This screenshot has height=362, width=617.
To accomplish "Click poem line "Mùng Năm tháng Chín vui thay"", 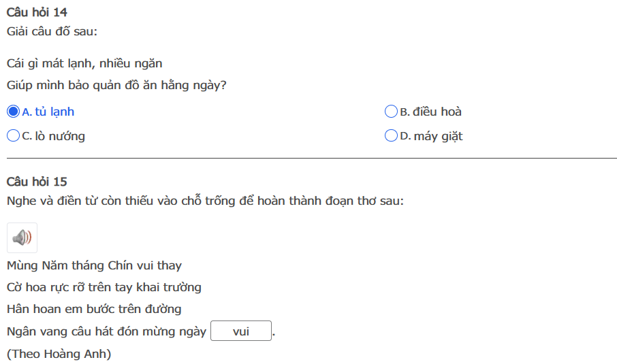I will [x=94, y=265].
